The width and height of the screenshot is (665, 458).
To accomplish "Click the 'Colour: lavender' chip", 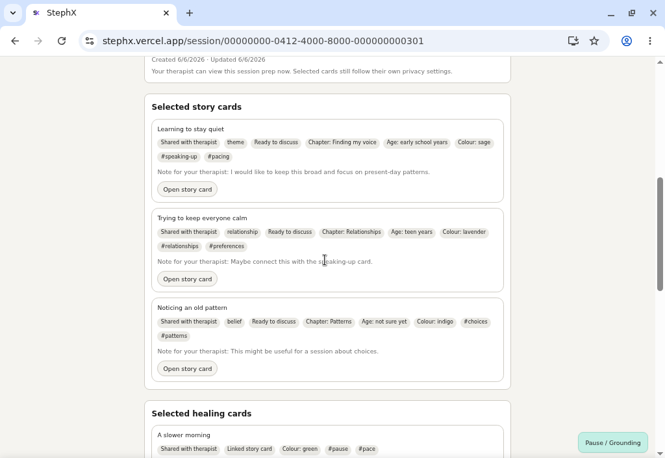I will tap(464, 233).
